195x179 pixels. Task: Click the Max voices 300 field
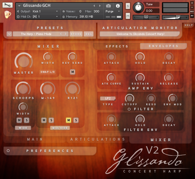(96, 11)
